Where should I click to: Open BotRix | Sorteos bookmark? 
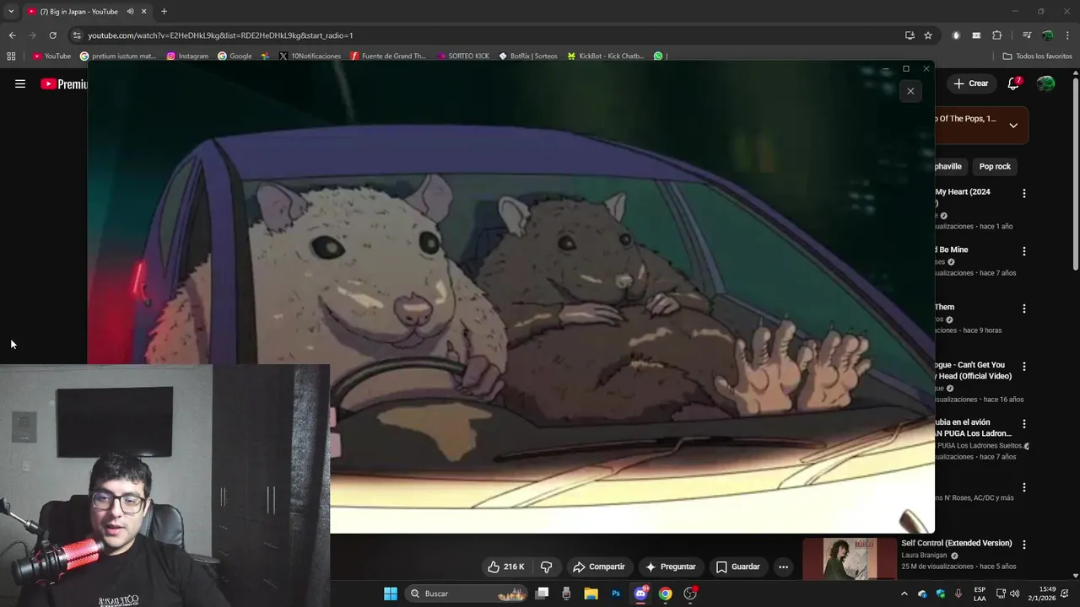point(528,56)
